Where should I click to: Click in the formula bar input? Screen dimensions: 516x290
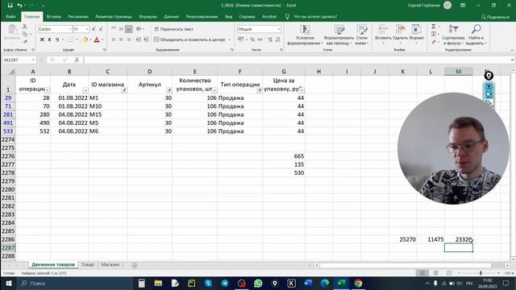pyautogui.click(x=296, y=60)
